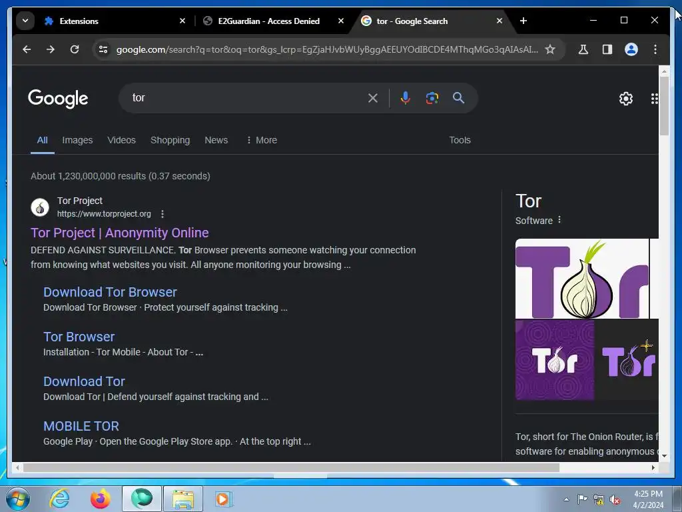
Task: Go forward with the arrow button
Action: click(51, 49)
